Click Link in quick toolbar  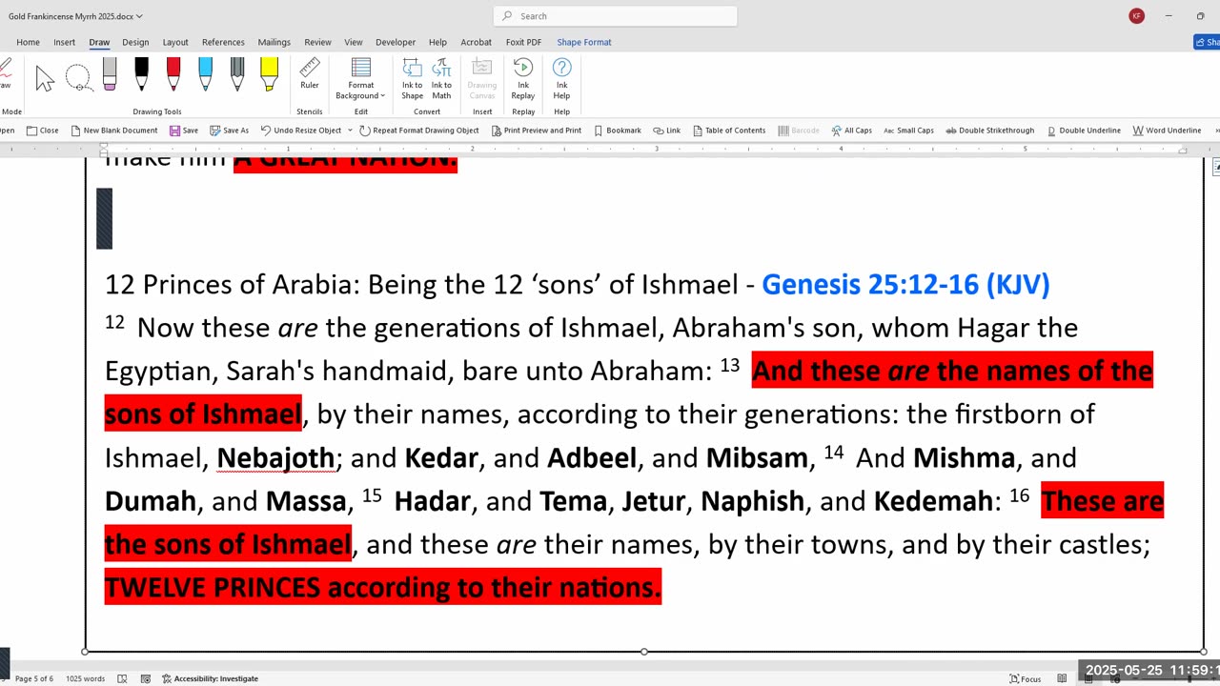tap(667, 131)
